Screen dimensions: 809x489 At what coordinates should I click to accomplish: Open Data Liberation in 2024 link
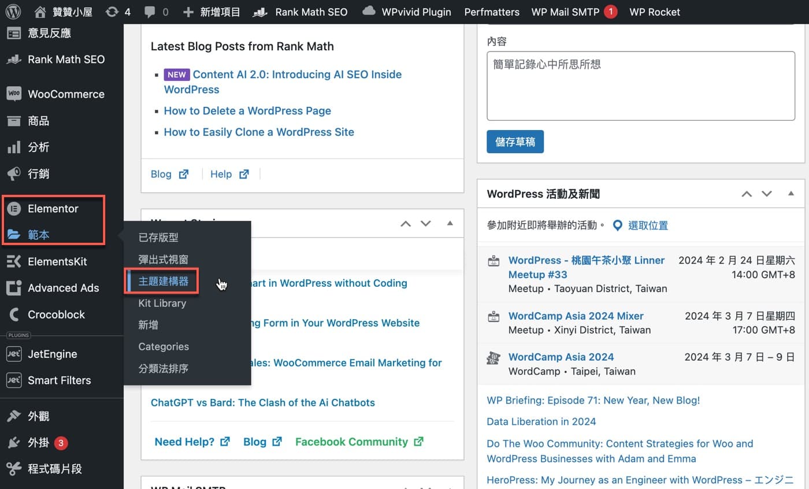point(541,421)
